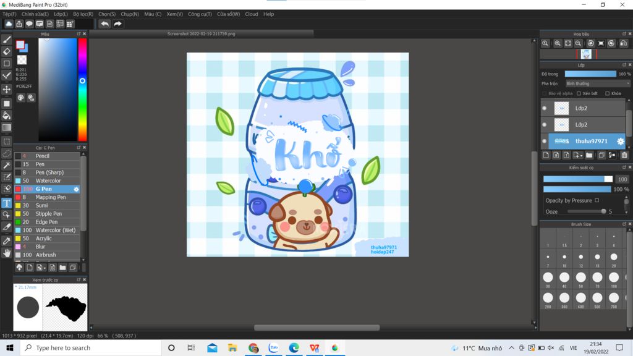The image size is (633, 356).
Task: Select the Text tool
Action: tap(6, 203)
